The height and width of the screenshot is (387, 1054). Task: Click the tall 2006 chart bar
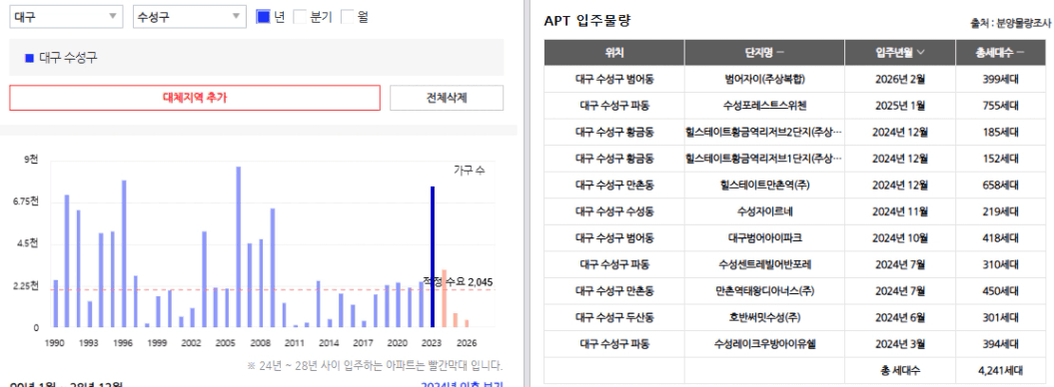pyautogui.click(x=238, y=246)
